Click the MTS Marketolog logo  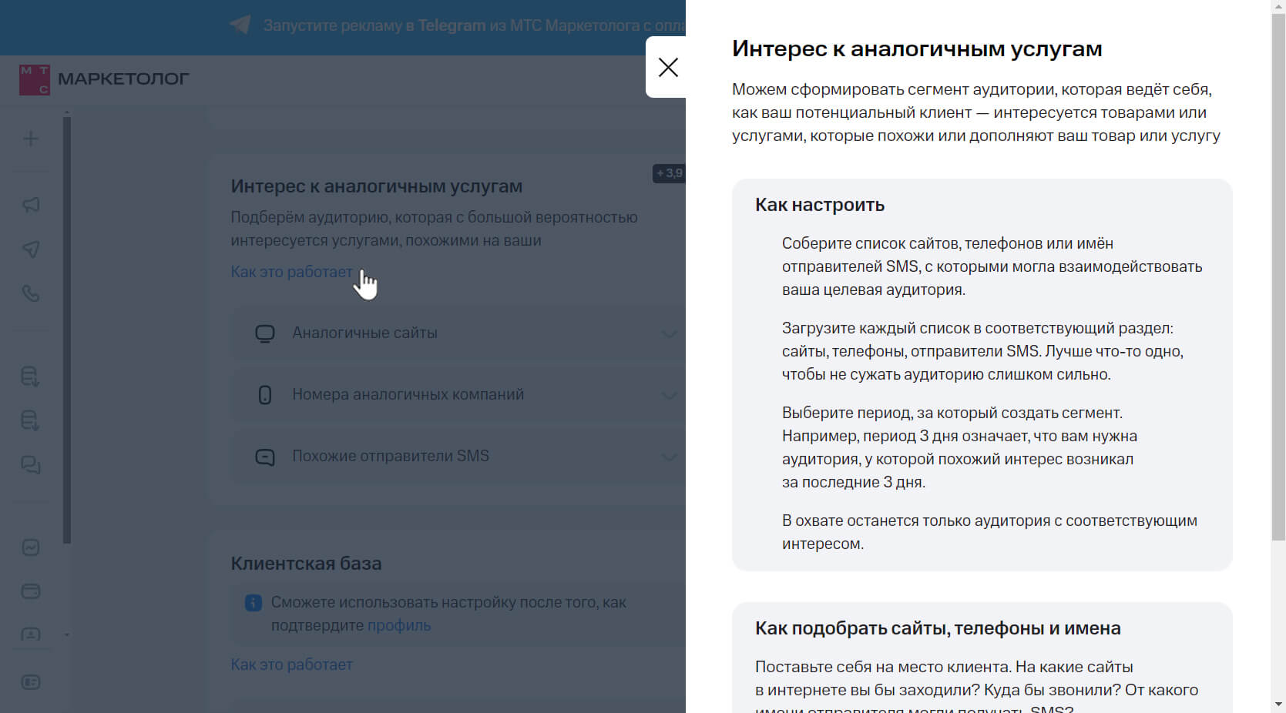pyautogui.click(x=104, y=79)
